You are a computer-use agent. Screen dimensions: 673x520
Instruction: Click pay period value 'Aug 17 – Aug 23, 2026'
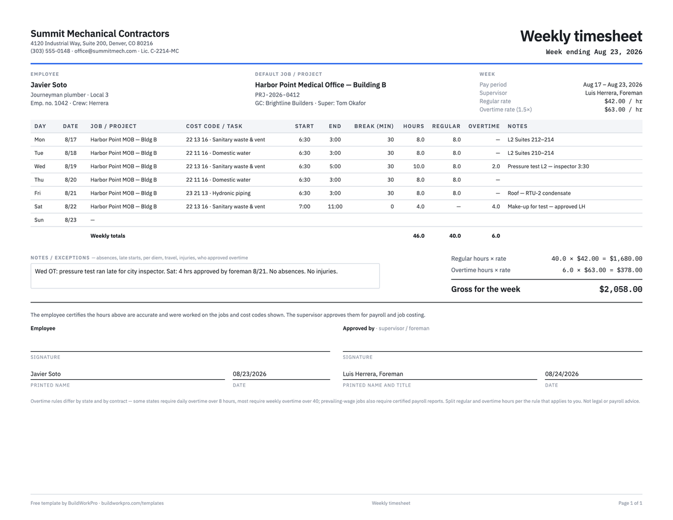coord(612,85)
